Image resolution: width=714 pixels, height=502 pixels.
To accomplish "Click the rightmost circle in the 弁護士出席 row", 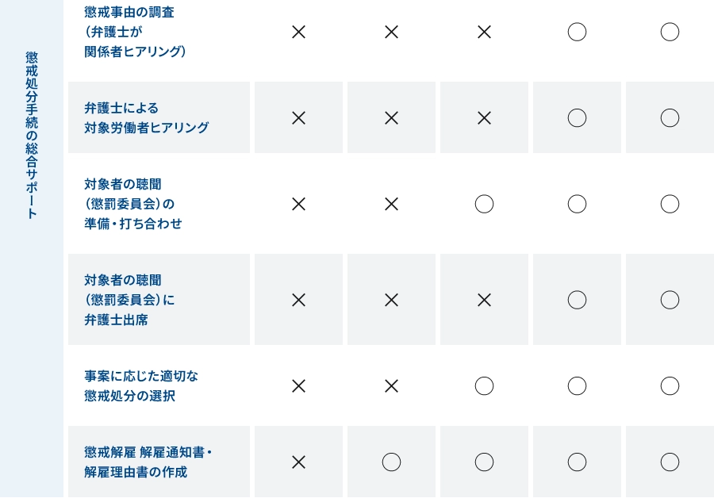I will click(670, 300).
